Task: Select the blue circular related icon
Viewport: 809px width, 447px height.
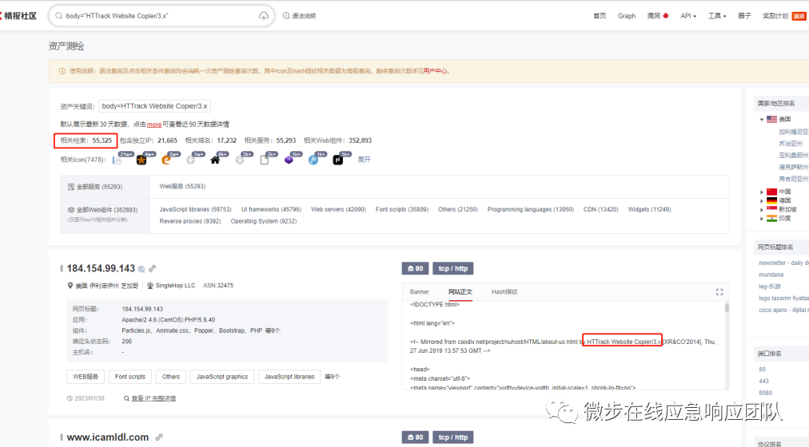Action: coord(313,160)
